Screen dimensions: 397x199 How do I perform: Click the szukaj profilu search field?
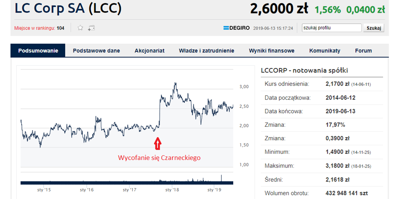tap(331, 28)
